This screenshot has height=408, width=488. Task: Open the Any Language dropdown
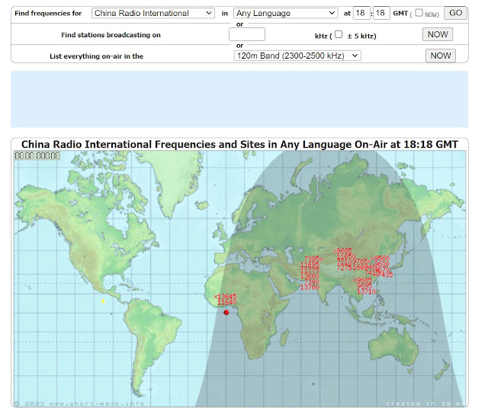tap(285, 14)
